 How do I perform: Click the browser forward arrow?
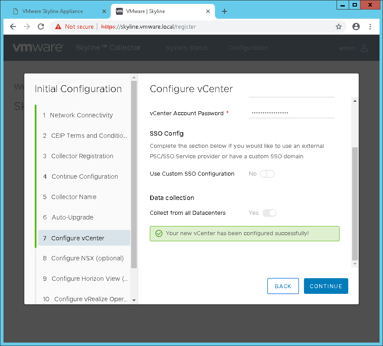click(27, 27)
